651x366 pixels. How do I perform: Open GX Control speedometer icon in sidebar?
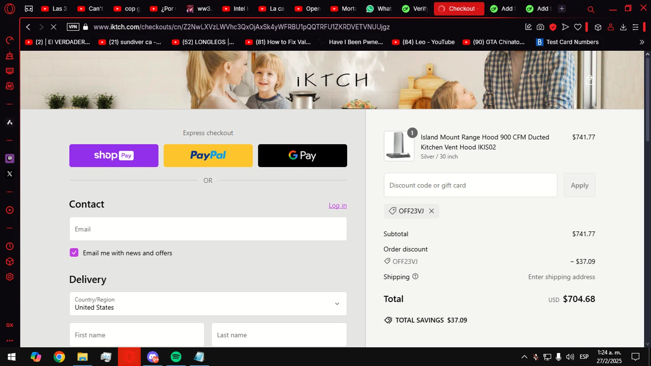pos(10,40)
